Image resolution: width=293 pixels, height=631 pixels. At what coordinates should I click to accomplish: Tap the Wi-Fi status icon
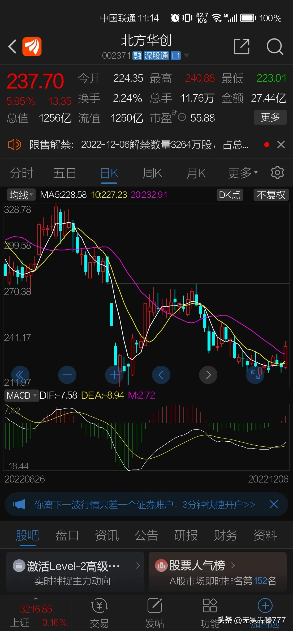point(217,18)
